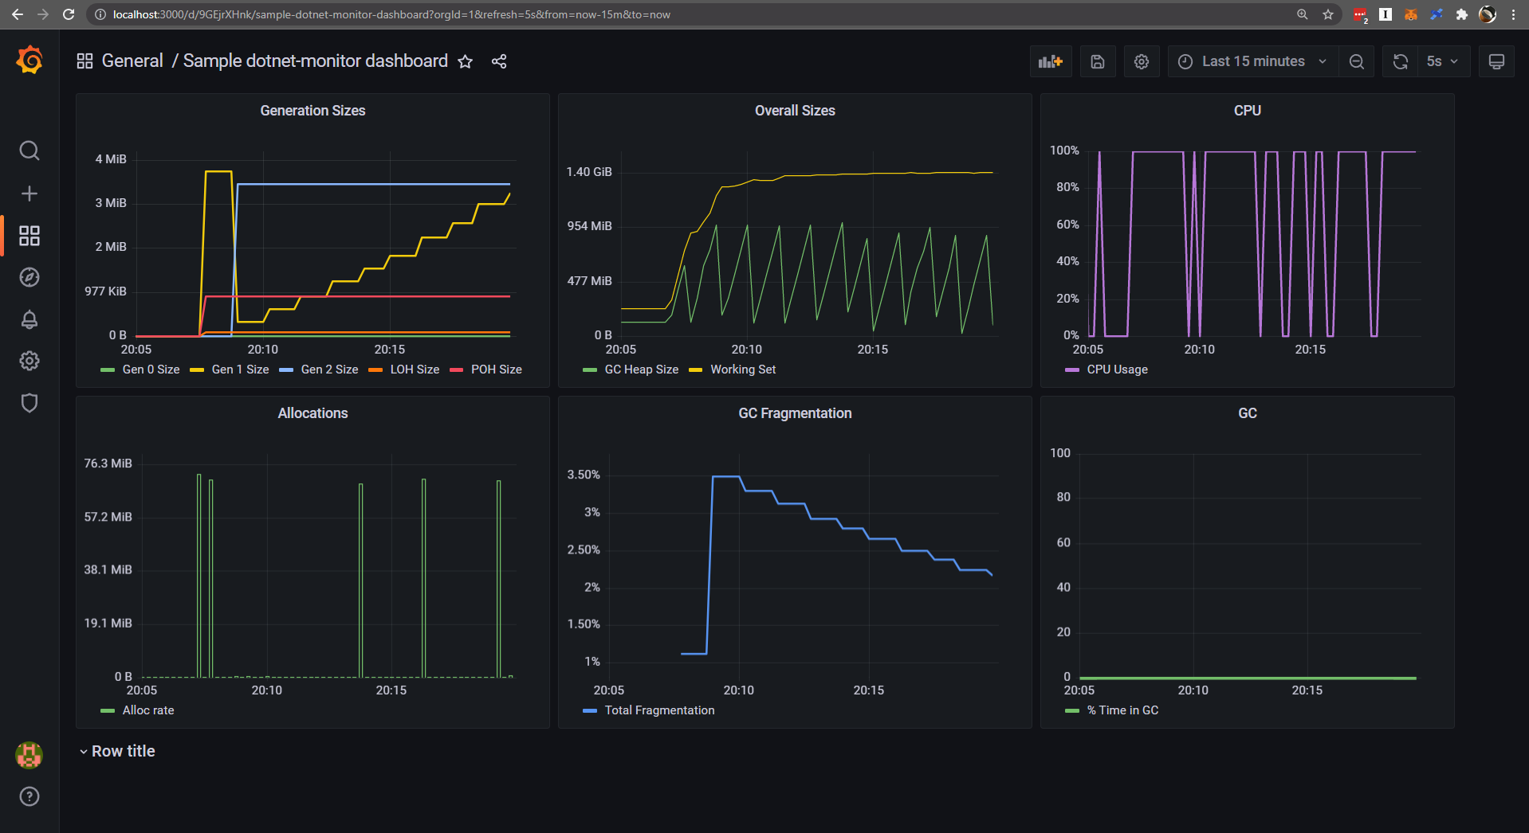Activate the cycle view mode icon
The image size is (1529, 833).
pyautogui.click(x=1496, y=61)
